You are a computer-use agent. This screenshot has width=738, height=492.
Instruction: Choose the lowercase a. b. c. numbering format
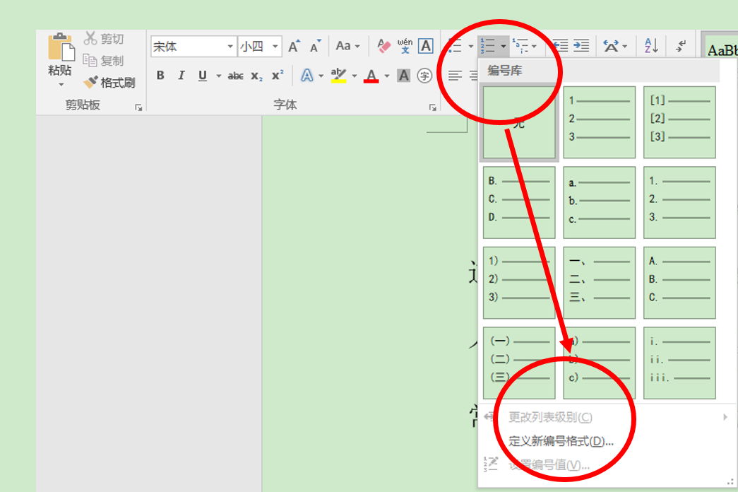coord(599,203)
